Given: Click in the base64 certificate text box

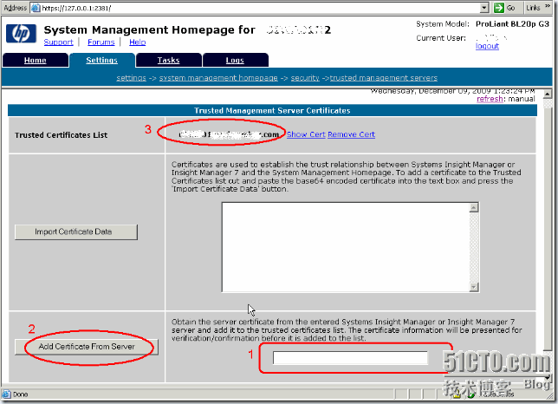Looking at the screenshot, I should [345, 247].
